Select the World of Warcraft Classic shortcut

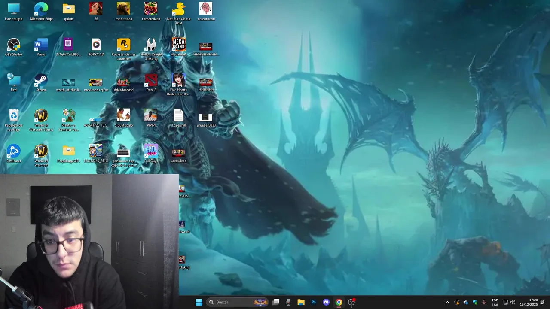(41, 120)
